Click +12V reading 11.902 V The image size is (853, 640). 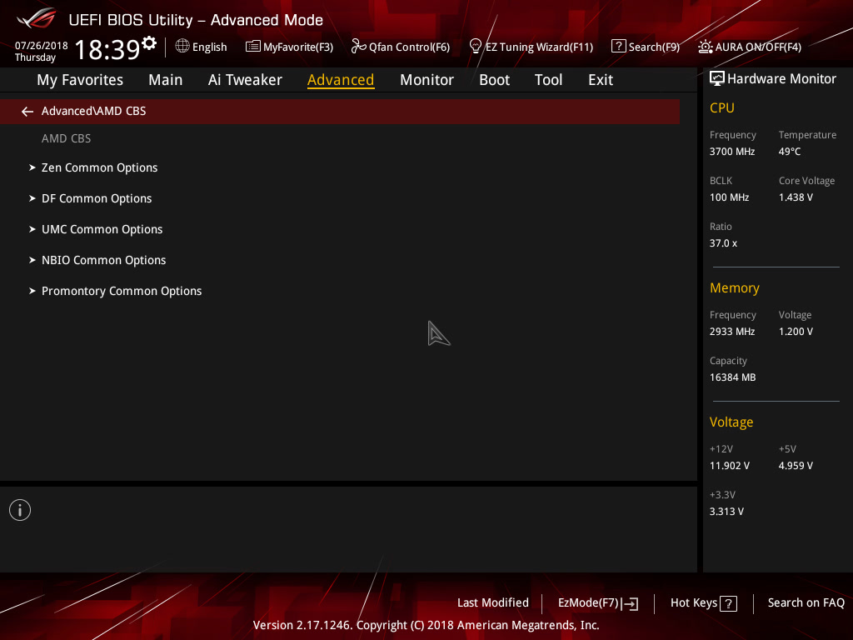(730, 466)
